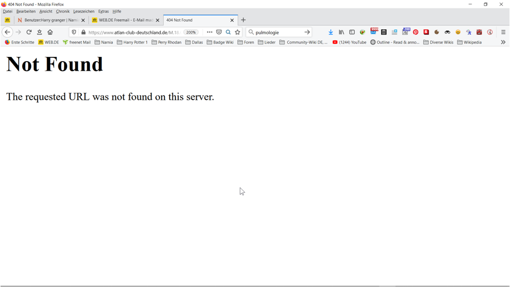Expand the Dallas bookmarks folder
This screenshot has height=287, width=510.
pyautogui.click(x=194, y=43)
